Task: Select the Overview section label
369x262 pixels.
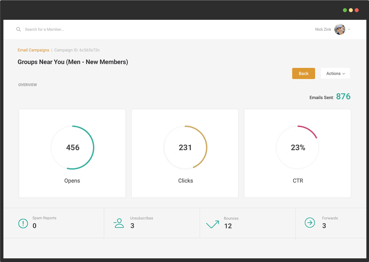Action: point(28,85)
